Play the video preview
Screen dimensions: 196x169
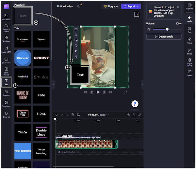coord(98,92)
